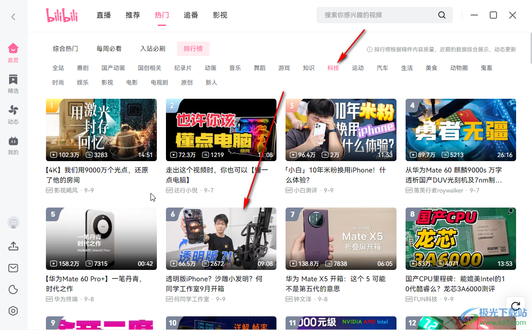This screenshot has width=532, height=330.
Task: Open rank 7 thumbnail Mate X5 折叠屏开箱
Action: tap(341, 239)
